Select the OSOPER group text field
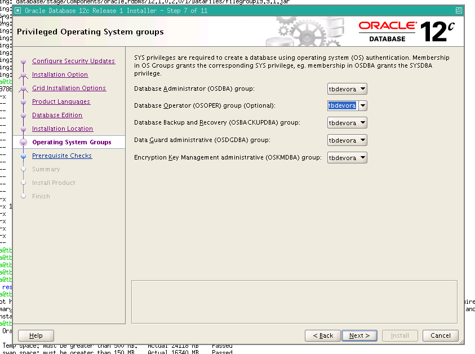Viewport: 475px width, 354px height. (341, 105)
